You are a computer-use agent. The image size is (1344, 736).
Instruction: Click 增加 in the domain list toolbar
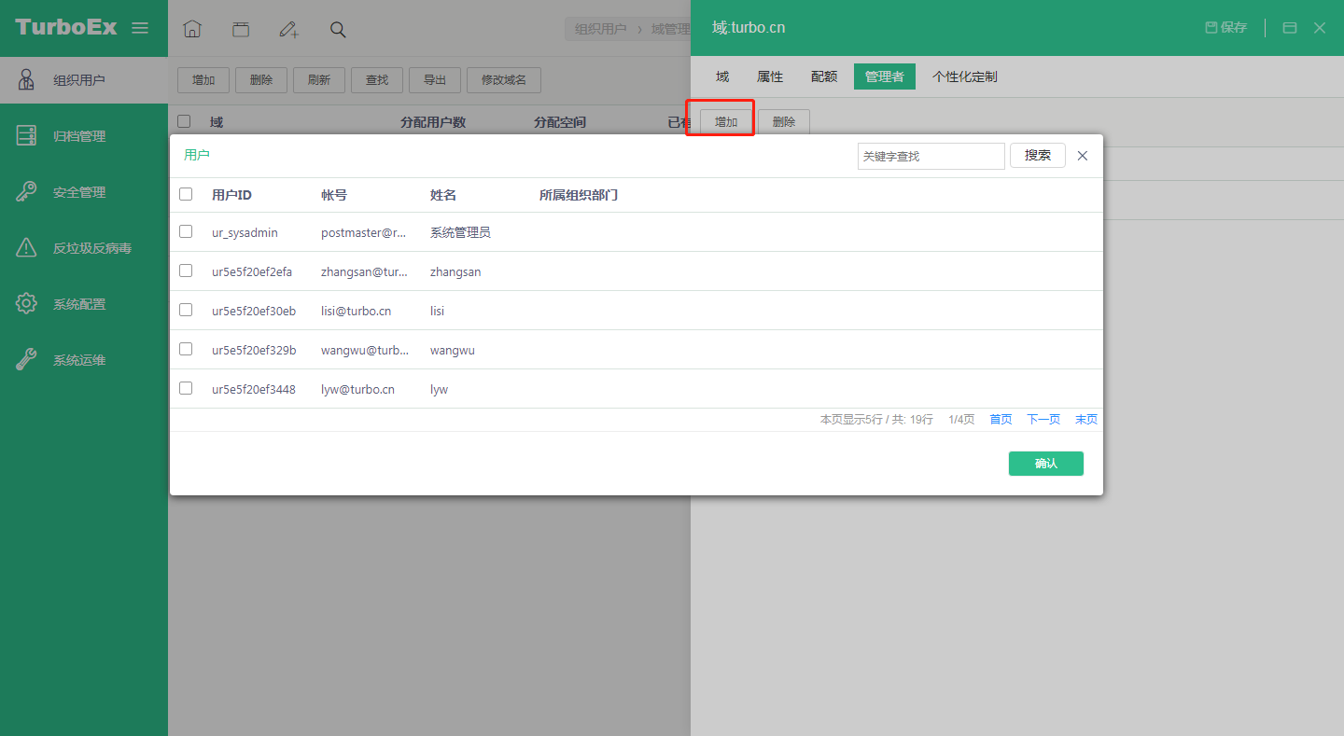click(203, 80)
